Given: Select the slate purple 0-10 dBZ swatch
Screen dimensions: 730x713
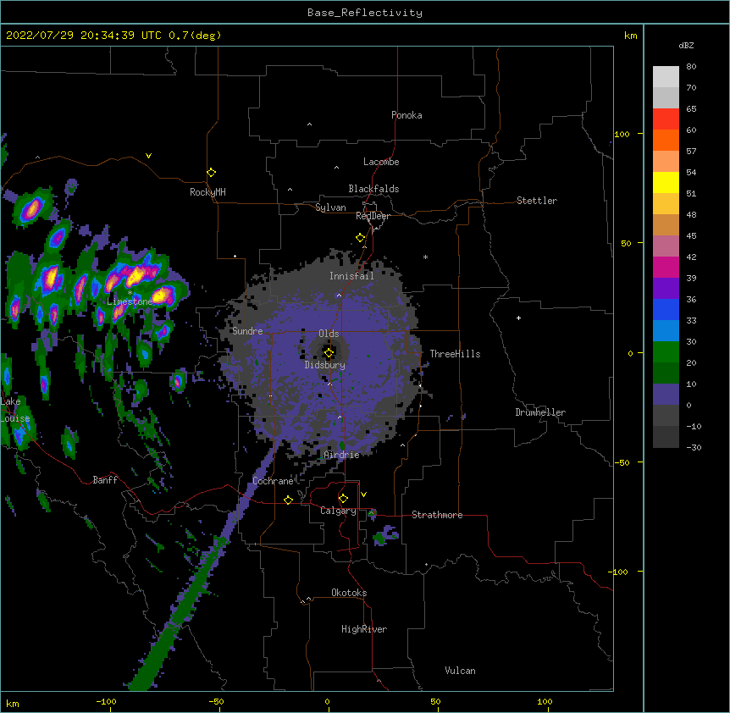Looking at the screenshot, I should tap(666, 395).
